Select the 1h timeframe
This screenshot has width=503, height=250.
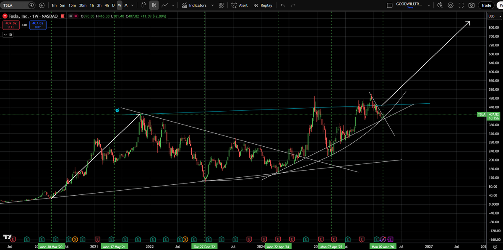coord(92,5)
